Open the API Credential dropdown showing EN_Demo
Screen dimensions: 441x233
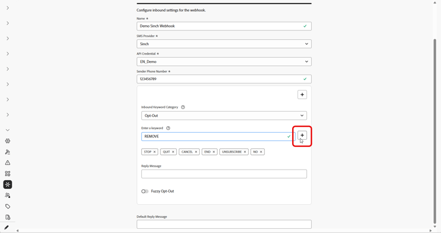[224, 62]
